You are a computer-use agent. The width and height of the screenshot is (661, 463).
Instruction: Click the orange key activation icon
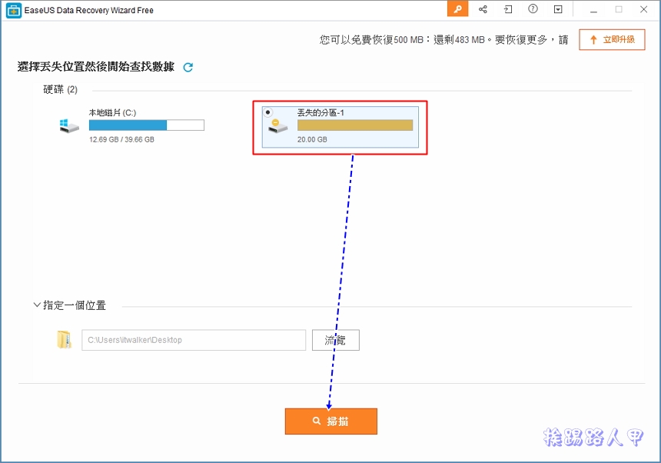(x=457, y=9)
